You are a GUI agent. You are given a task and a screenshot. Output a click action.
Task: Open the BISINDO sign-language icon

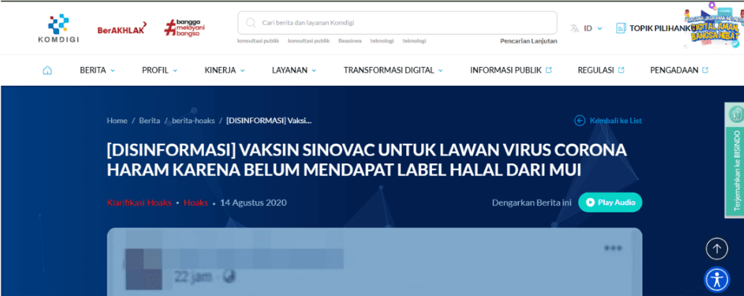[735, 115]
